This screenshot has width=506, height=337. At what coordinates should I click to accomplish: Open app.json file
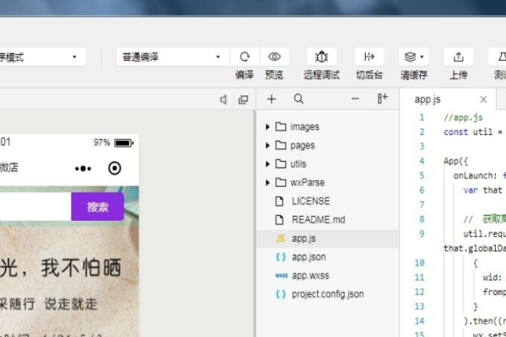tap(327, 257)
